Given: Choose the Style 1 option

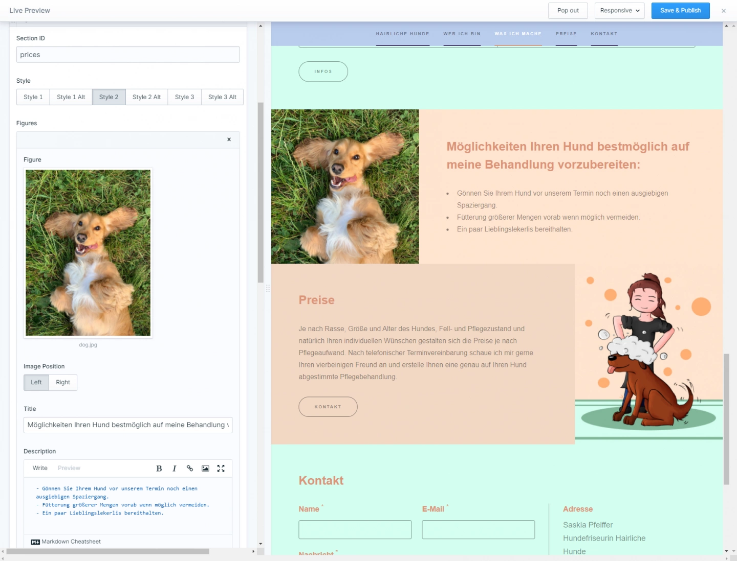Looking at the screenshot, I should click(33, 97).
